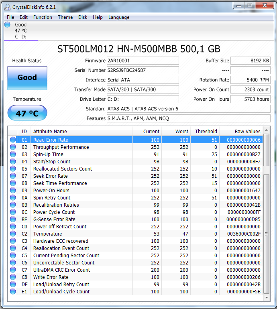Click the CrystalDiskInfo title bar app icon
This screenshot has height=309, width=277.
tap(7, 7)
